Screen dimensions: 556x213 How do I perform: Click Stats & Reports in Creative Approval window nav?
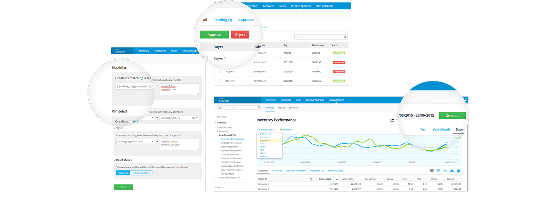coord(324,6)
